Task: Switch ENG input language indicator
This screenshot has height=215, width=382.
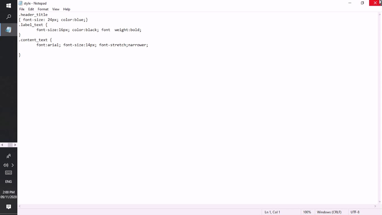Action: [9, 182]
